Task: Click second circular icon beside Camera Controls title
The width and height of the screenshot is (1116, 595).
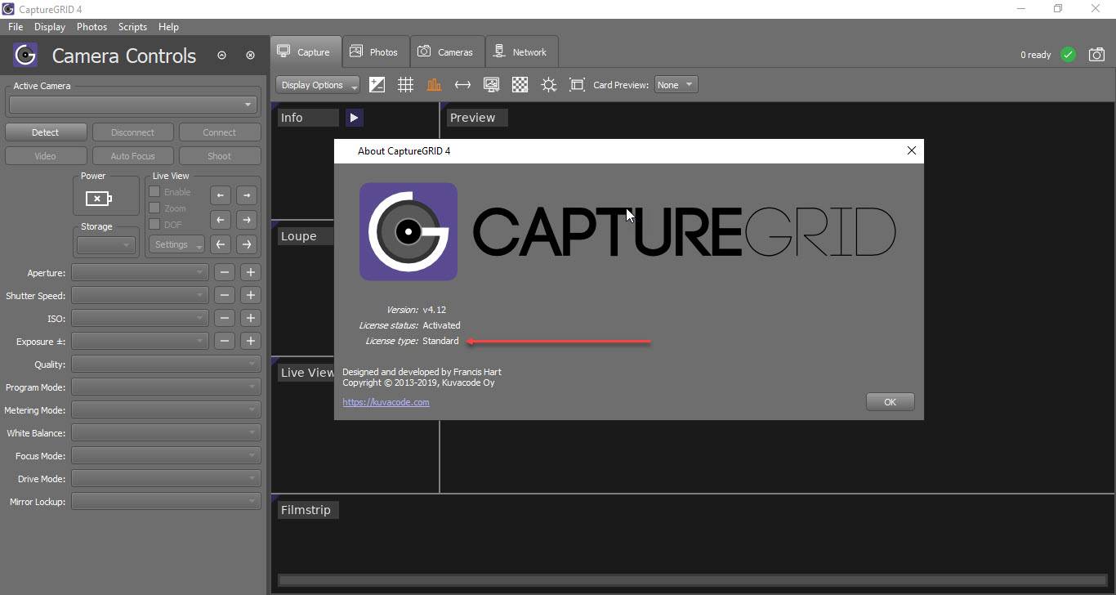Action: [250, 56]
